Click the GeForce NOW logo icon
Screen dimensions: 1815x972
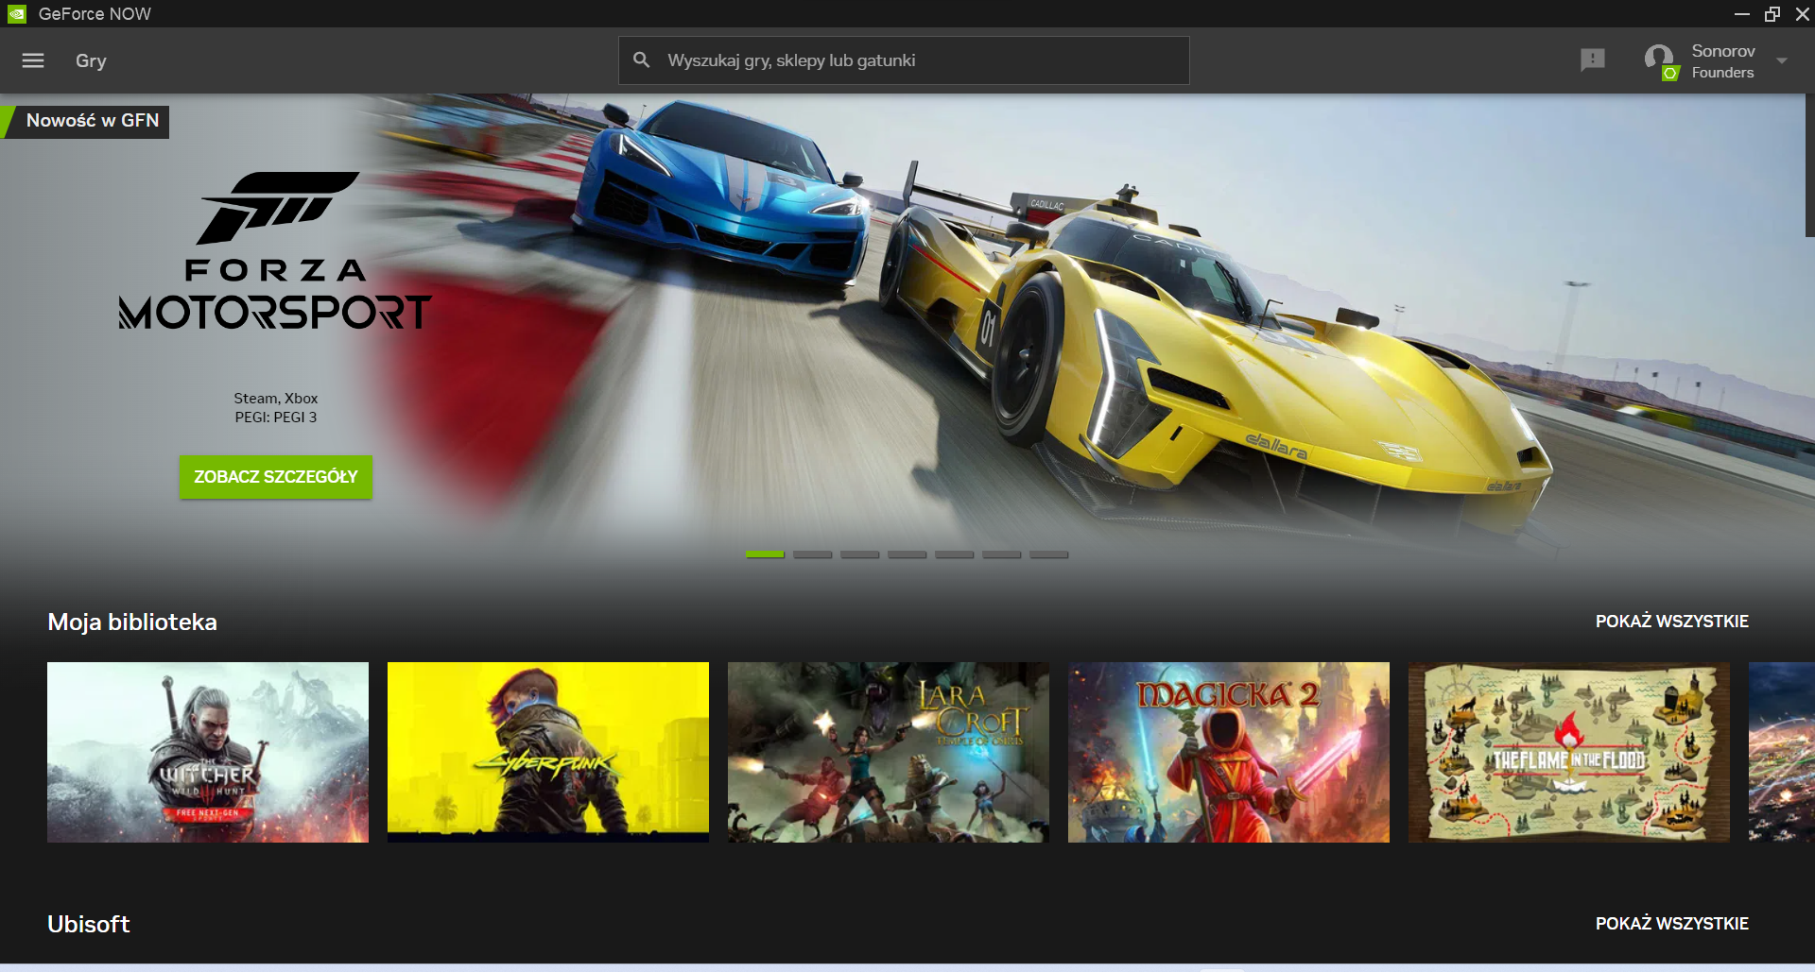click(16, 13)
